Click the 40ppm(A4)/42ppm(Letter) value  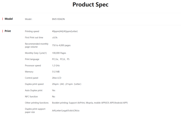pyautogui.click(x=65, y=31)
